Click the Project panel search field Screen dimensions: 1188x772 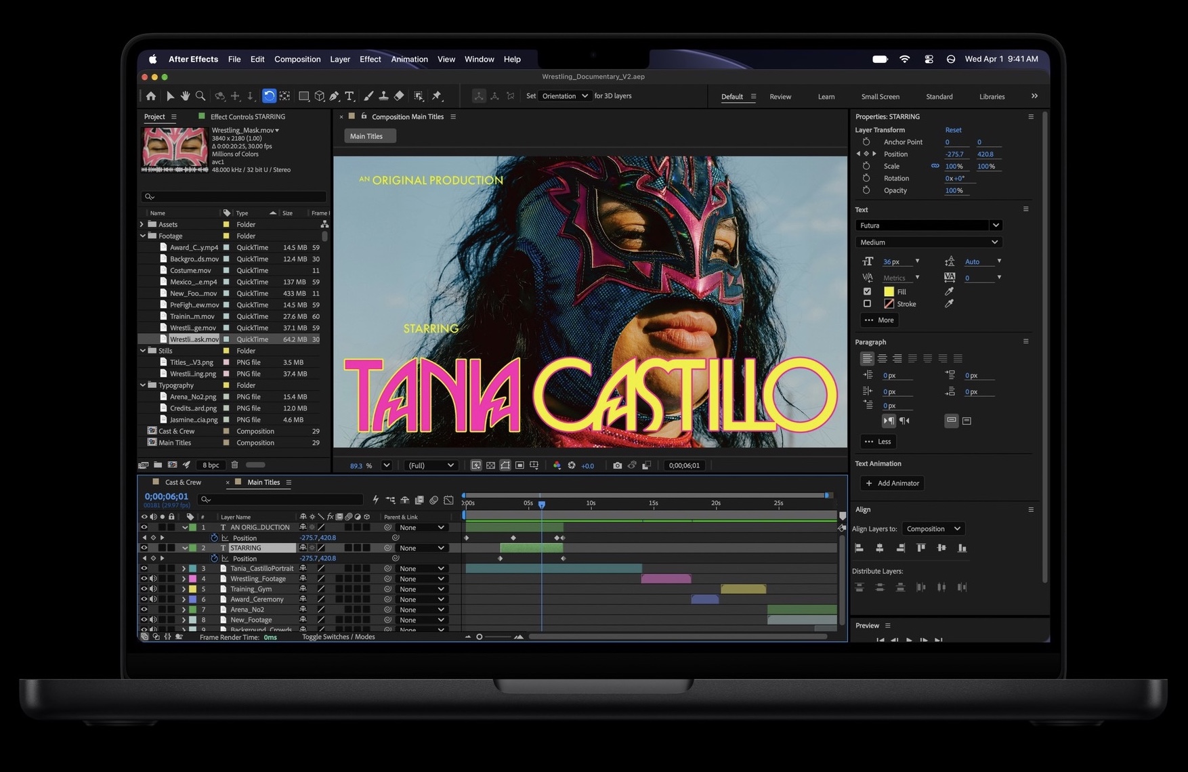[x=234, y=196]
